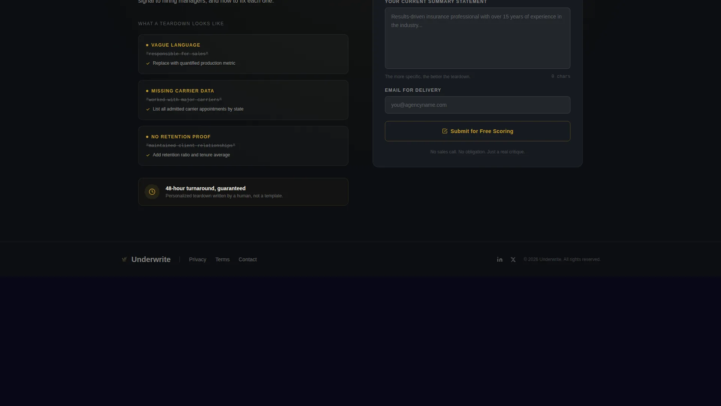Click "Personalized teardown written by a human" text
The height and width of the screenshot is (406, 721).
[224, 196]
